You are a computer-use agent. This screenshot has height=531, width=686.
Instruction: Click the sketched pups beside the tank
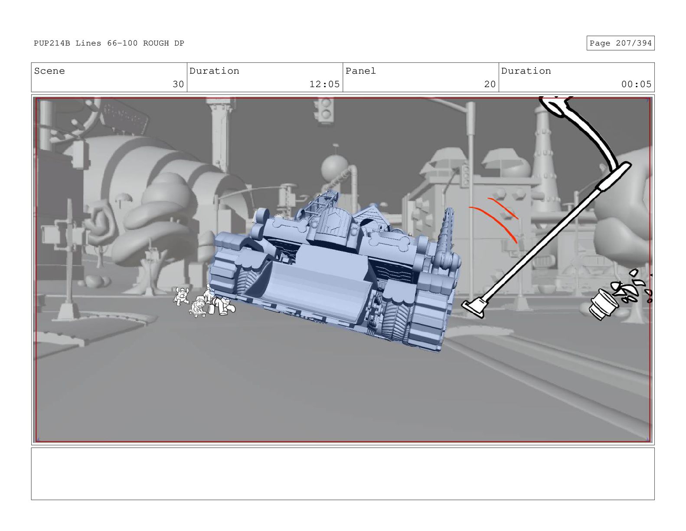204,300
